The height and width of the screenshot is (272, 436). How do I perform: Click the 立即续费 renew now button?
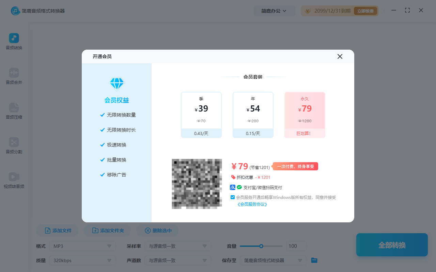point(365,11)
